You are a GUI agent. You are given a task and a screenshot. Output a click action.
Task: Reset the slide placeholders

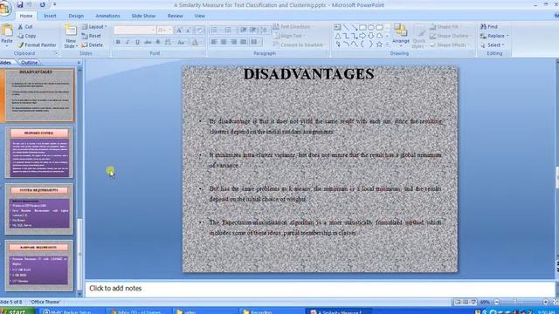(x=91, y=36)
